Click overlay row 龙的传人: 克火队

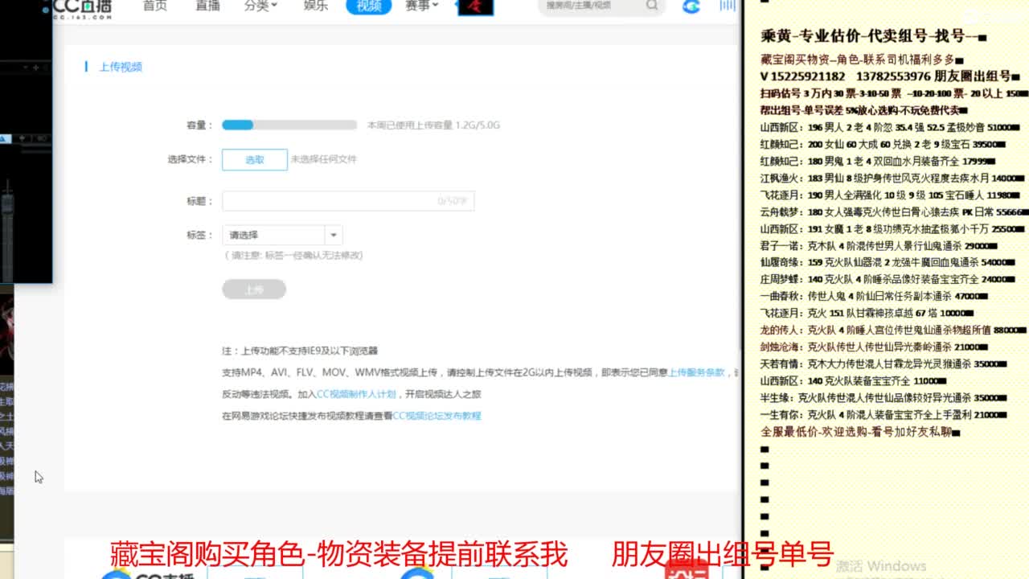click(893, 330)
